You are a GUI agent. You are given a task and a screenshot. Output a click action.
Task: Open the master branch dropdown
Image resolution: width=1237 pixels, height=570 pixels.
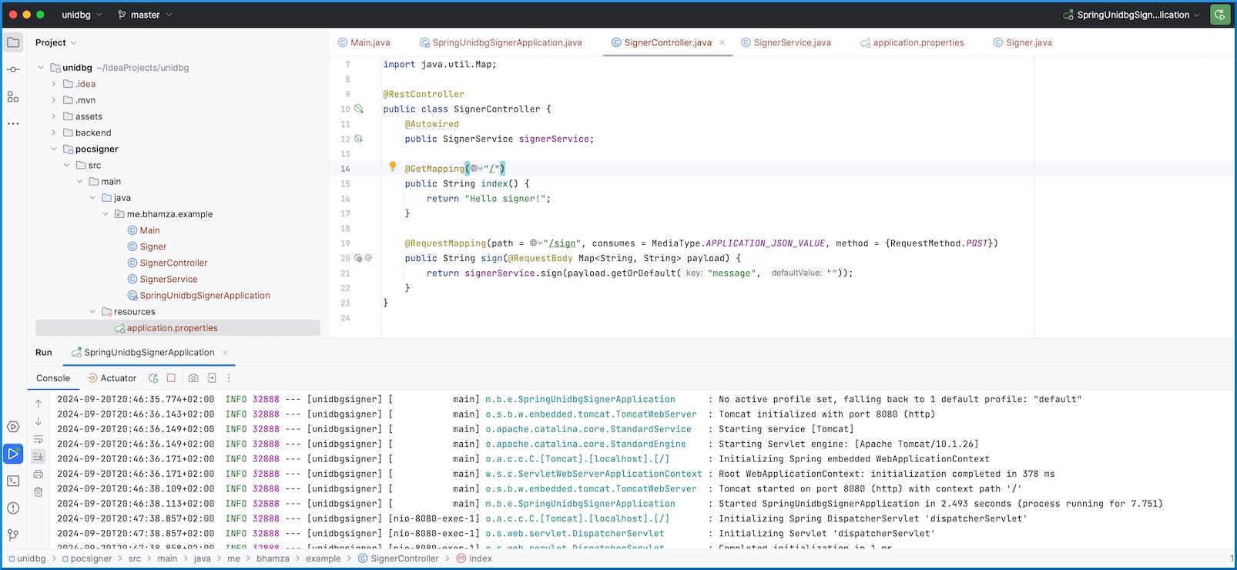point(145,15)
